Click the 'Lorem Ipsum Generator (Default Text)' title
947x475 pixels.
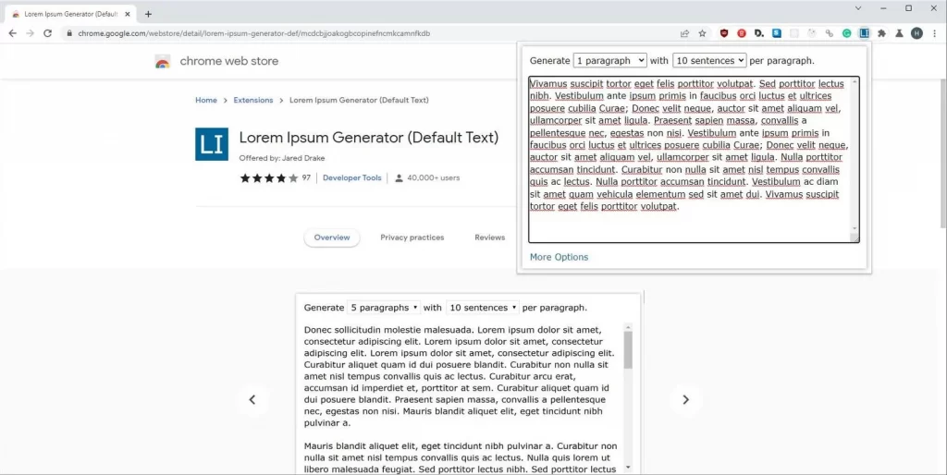tap(369, 138)
